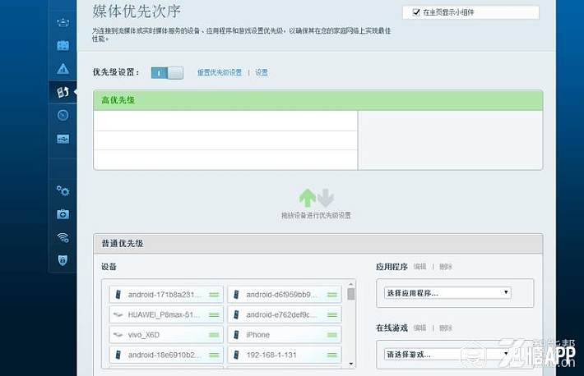Click green handle on iPhone row
Image resolution: width=584 pixels, height=376 pixels.
click(x=331, y=335)
